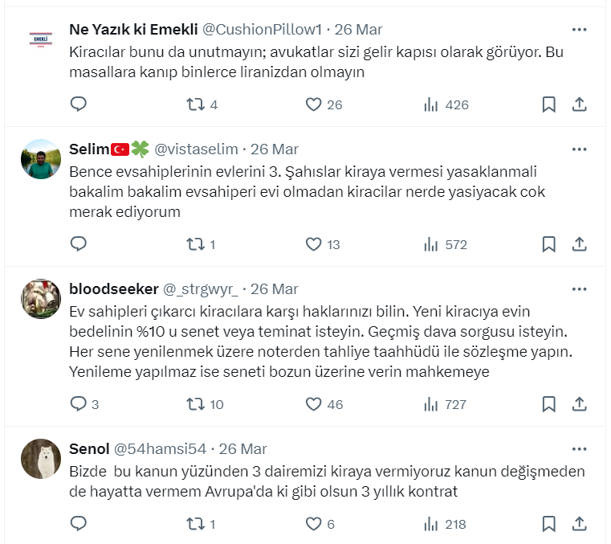Reply to bloodseeker's tweet
The height and width of the screenshot is (544, 611).
(79, 404)
